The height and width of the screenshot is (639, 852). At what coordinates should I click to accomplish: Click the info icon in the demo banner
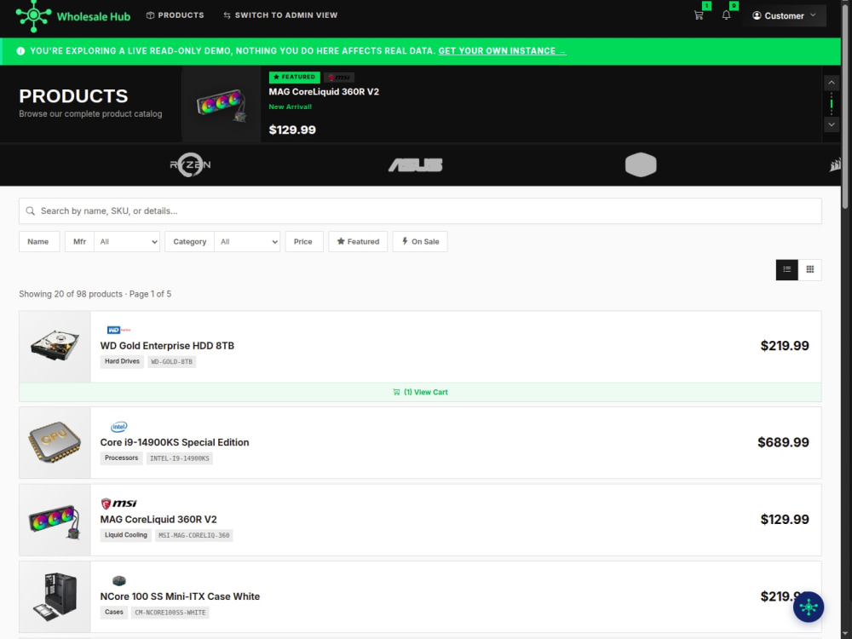coord(20,51)
